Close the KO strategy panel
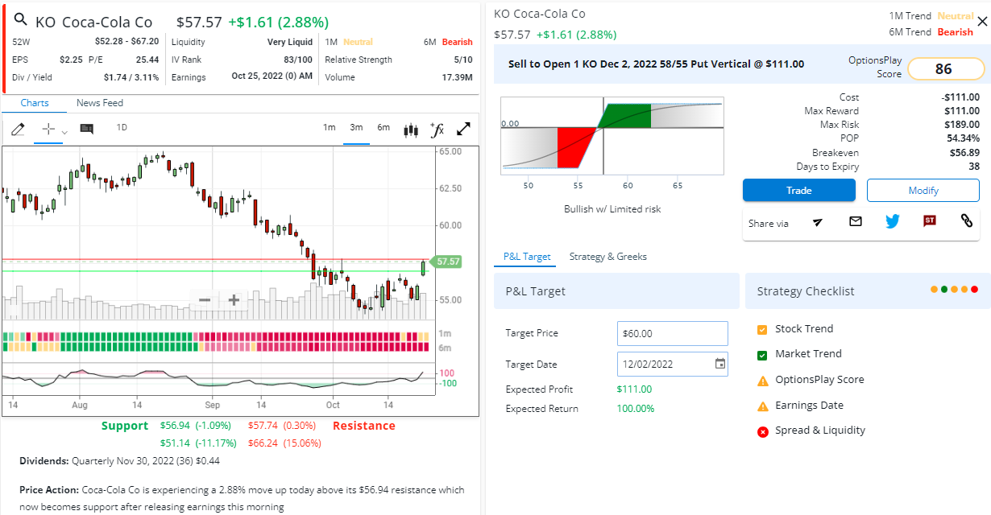Screen dimensions: 991x515 click(x=982, y=23)
